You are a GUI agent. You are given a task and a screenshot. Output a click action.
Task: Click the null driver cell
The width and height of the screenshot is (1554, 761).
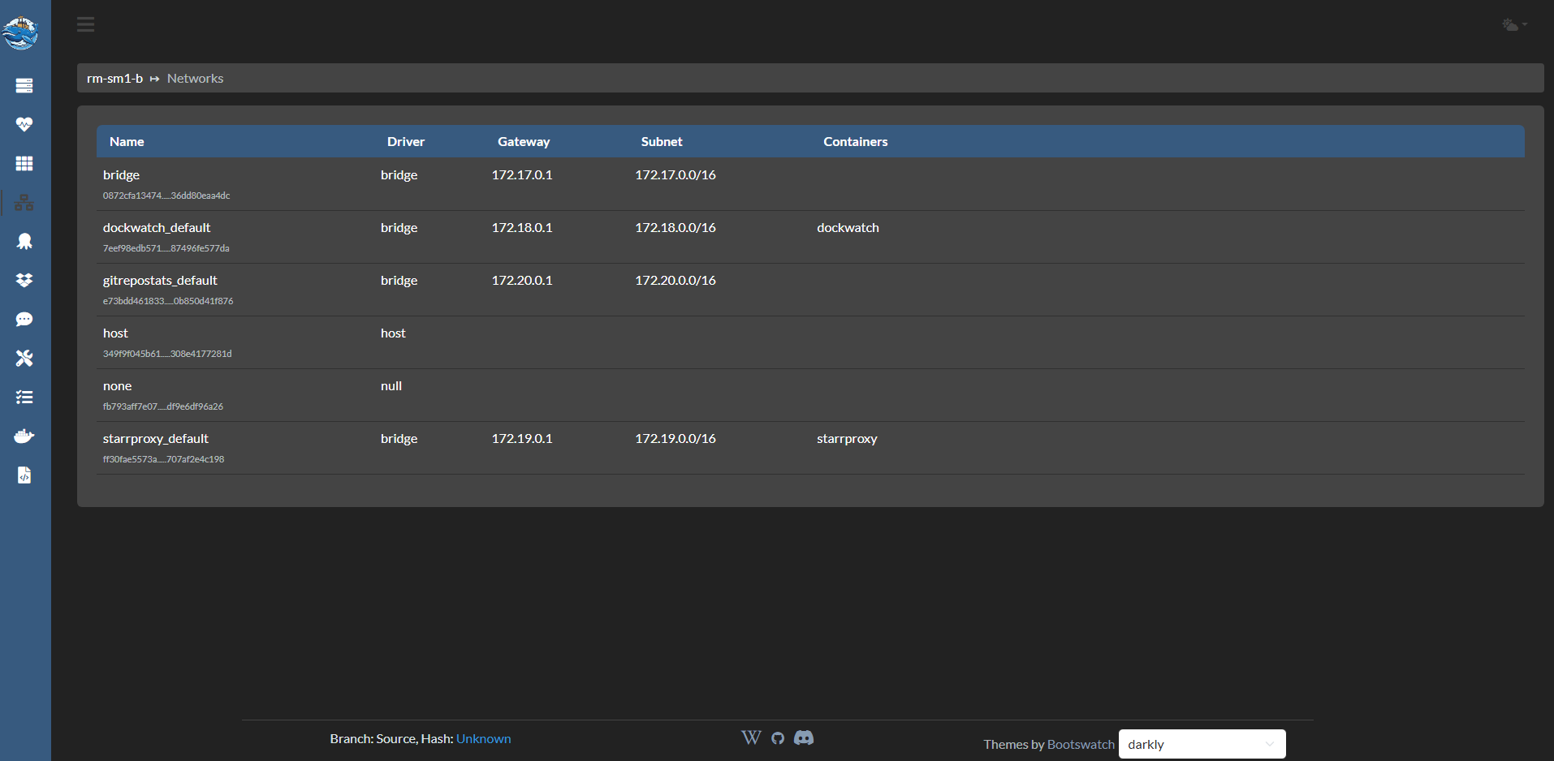tap(391, 385)
